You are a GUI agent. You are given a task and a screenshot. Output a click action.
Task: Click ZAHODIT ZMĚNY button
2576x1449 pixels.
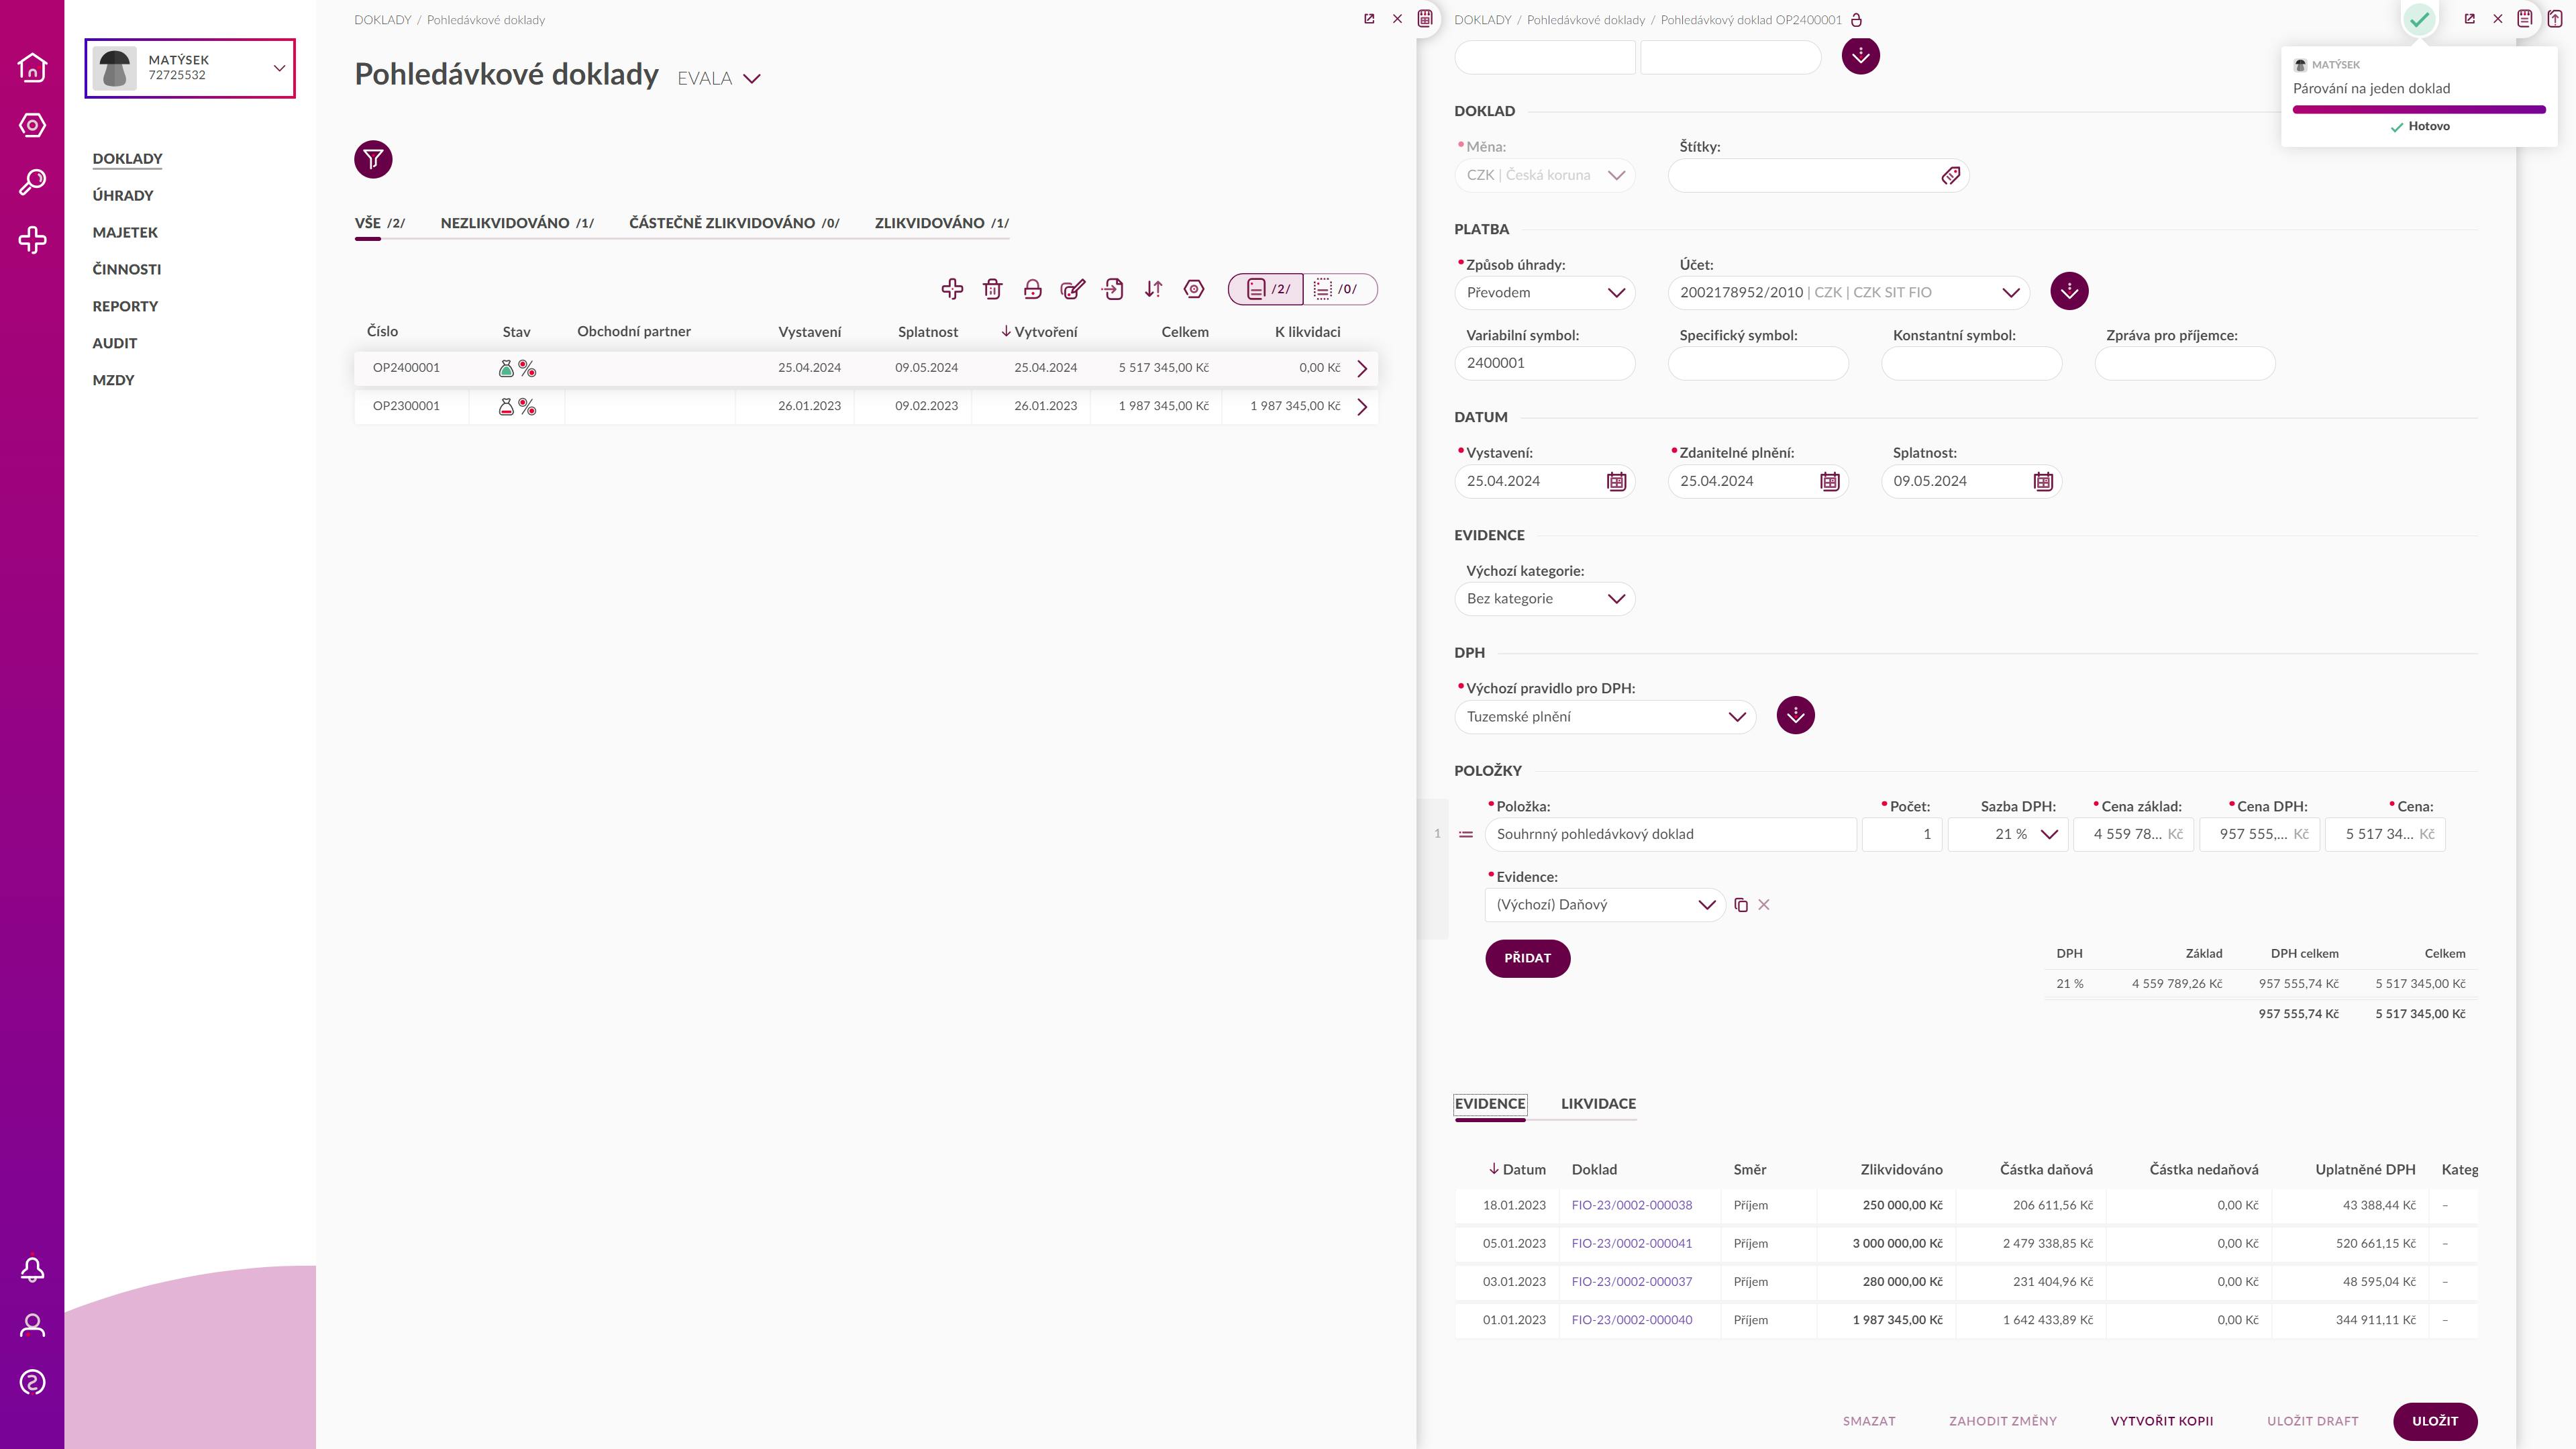pyautogui.click(x=2002, y=1421)
